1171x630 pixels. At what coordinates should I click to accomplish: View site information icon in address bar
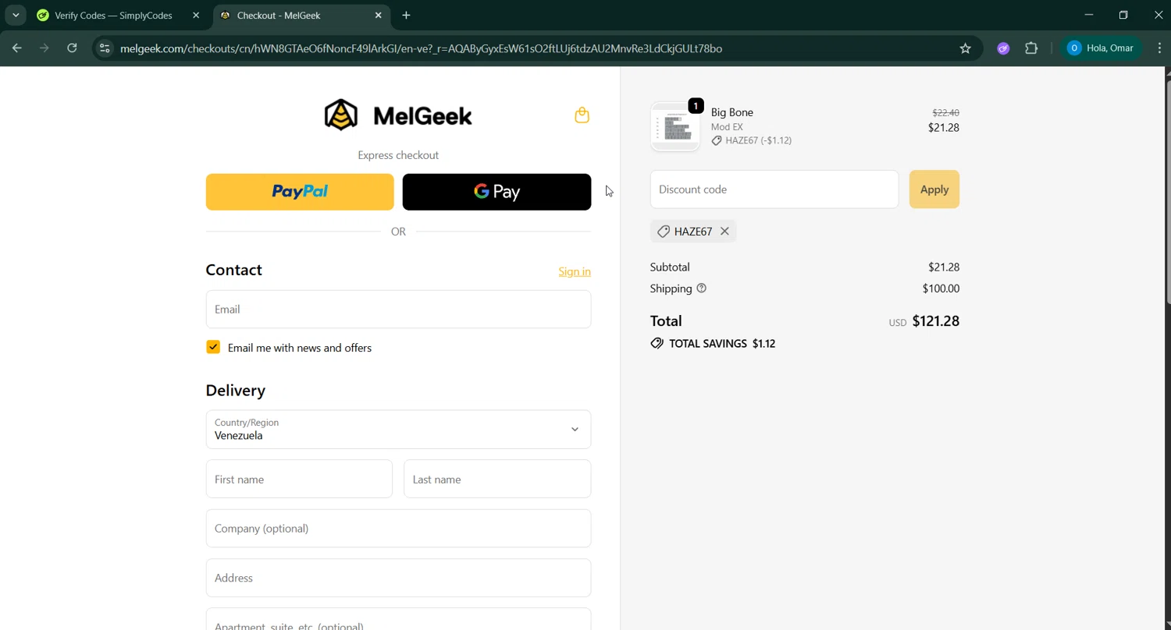[105, 48]
